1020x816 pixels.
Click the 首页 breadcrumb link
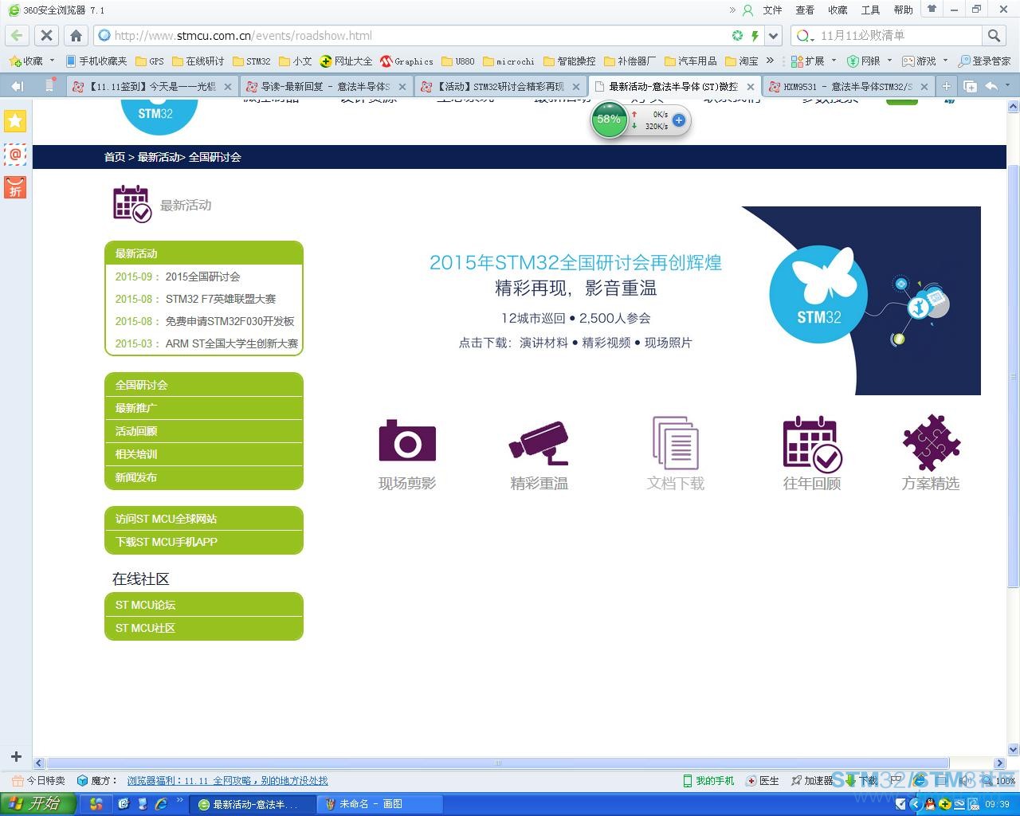pos(115,157)
